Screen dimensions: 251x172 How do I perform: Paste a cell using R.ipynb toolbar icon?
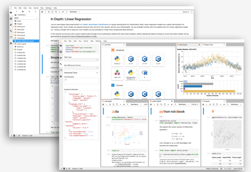click(x=217, y=105)
